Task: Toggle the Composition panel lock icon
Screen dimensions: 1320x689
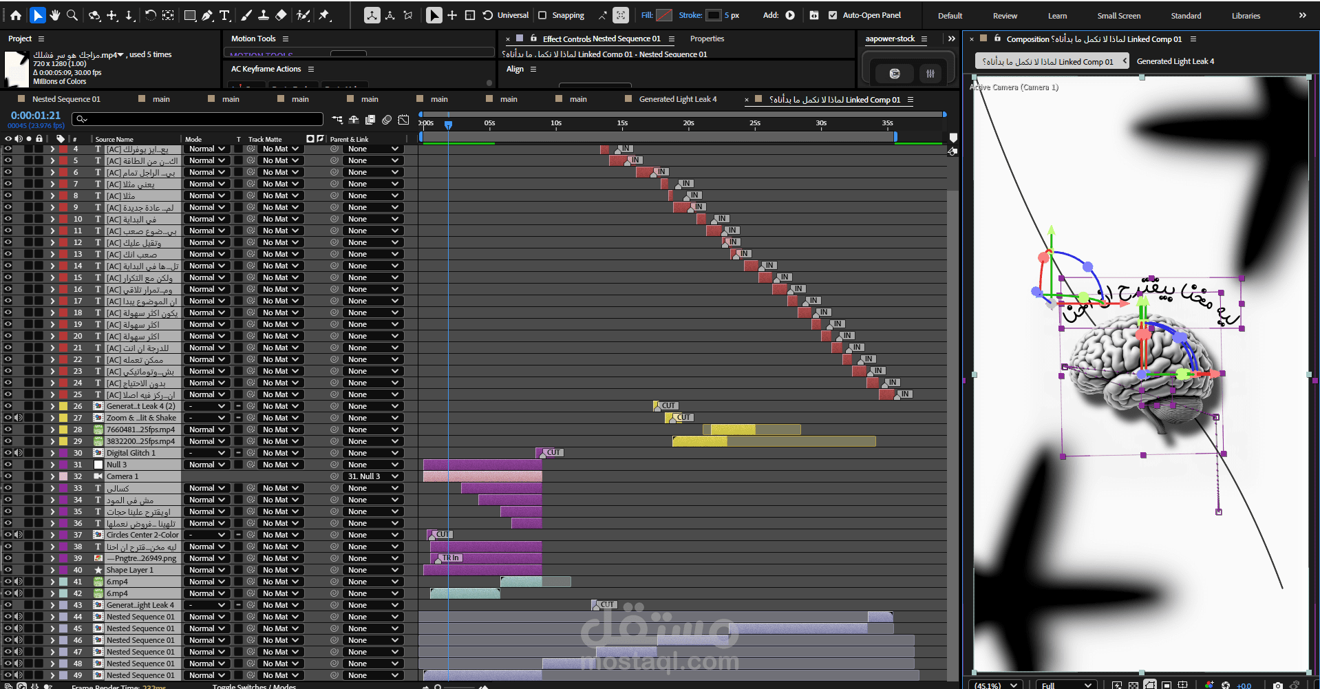Action: pos(997,39)
